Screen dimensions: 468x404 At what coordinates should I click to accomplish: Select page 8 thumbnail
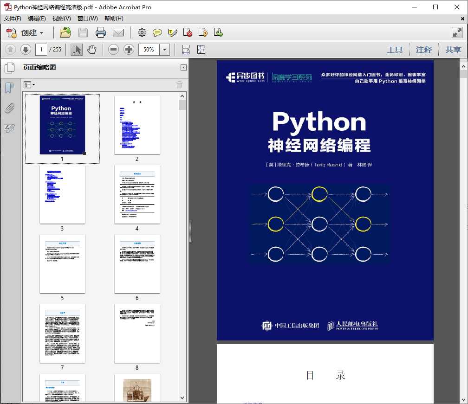(137, 333)
